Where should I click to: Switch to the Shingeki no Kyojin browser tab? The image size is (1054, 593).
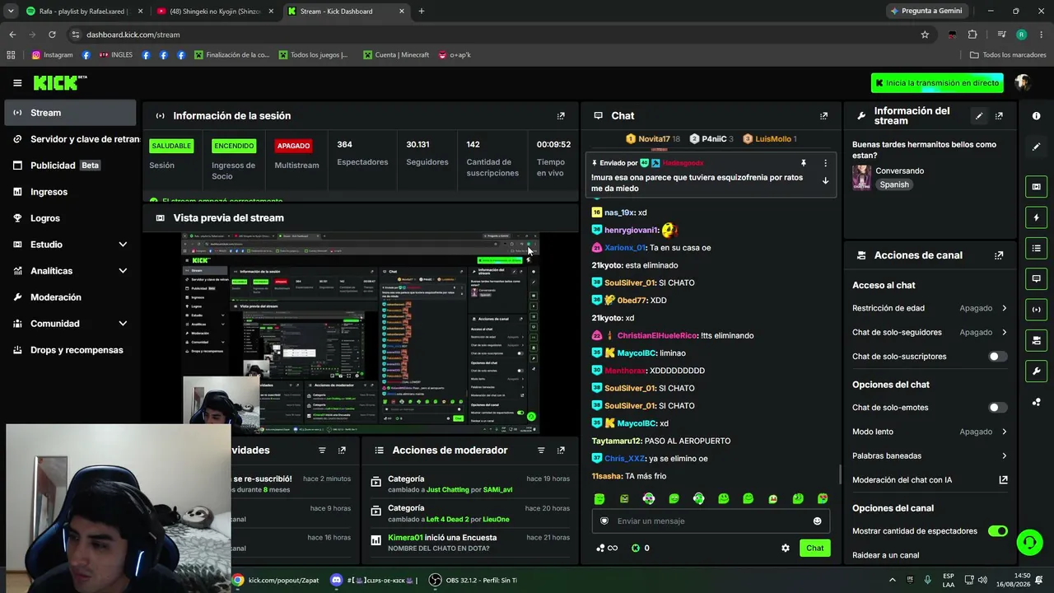tap(215, 12)
